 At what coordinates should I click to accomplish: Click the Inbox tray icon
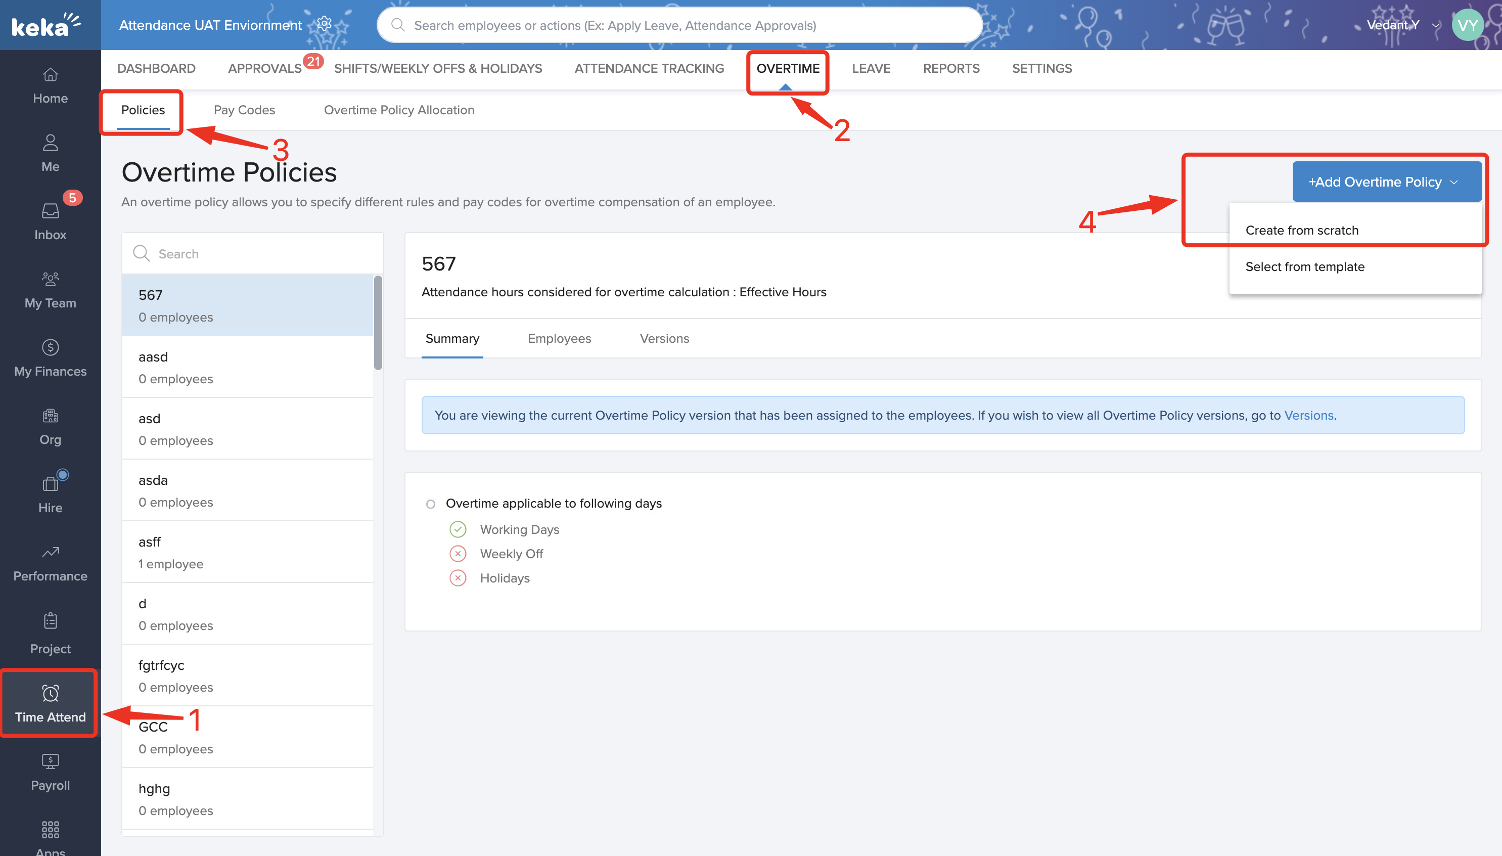(x=50, y=210)
